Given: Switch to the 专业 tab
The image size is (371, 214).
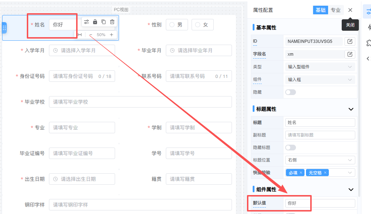Looking at the screenshot, I should 335,10.
